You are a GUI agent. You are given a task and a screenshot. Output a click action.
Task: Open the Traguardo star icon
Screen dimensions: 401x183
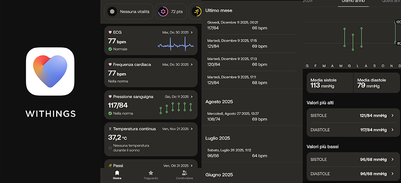pyautogui.click(x=151, y=175)
